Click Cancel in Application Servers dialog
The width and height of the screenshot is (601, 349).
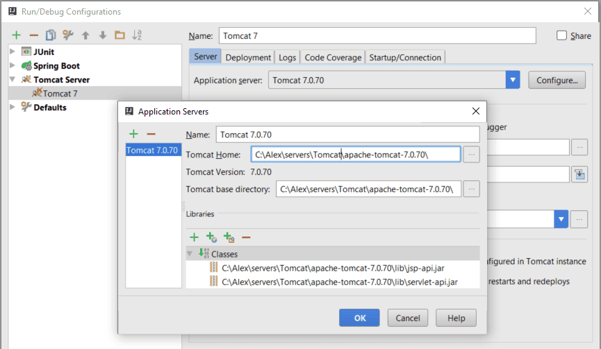pyautogui.click(x=407, y=318)
